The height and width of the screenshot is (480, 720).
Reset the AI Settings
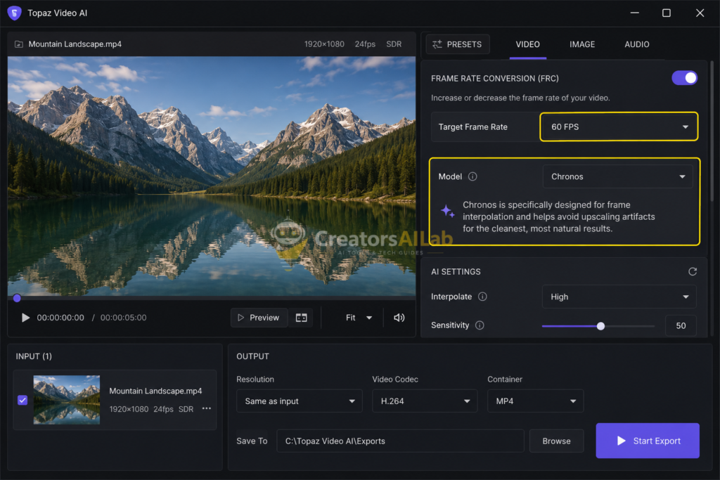[x=693, y=272]
